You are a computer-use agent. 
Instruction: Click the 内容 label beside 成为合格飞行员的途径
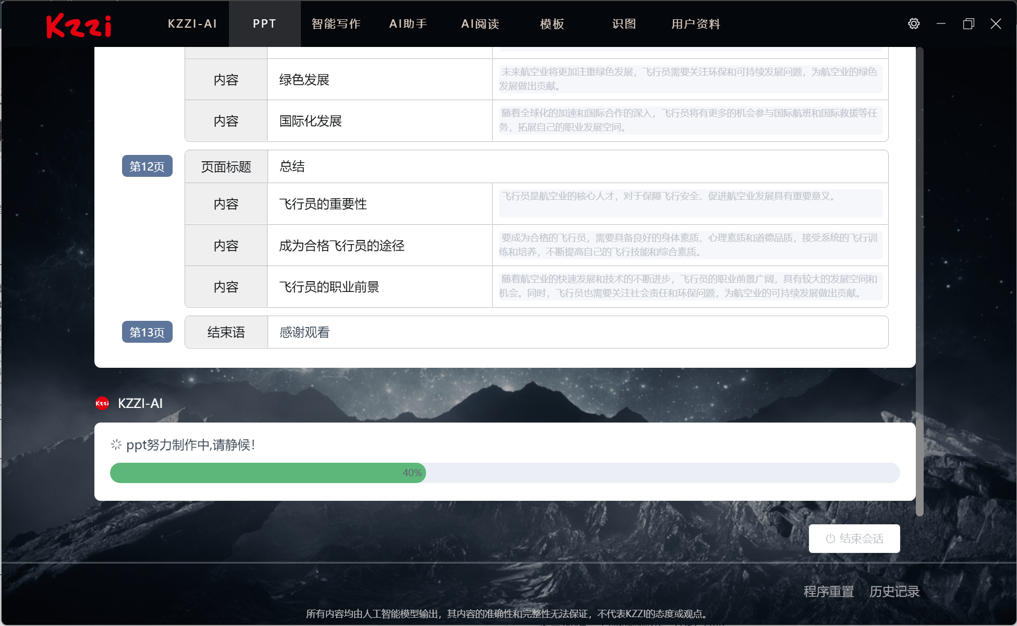(x=226, y=245)
